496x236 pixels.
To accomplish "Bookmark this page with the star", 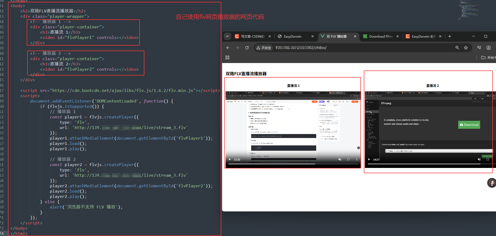I will [466, 48].
